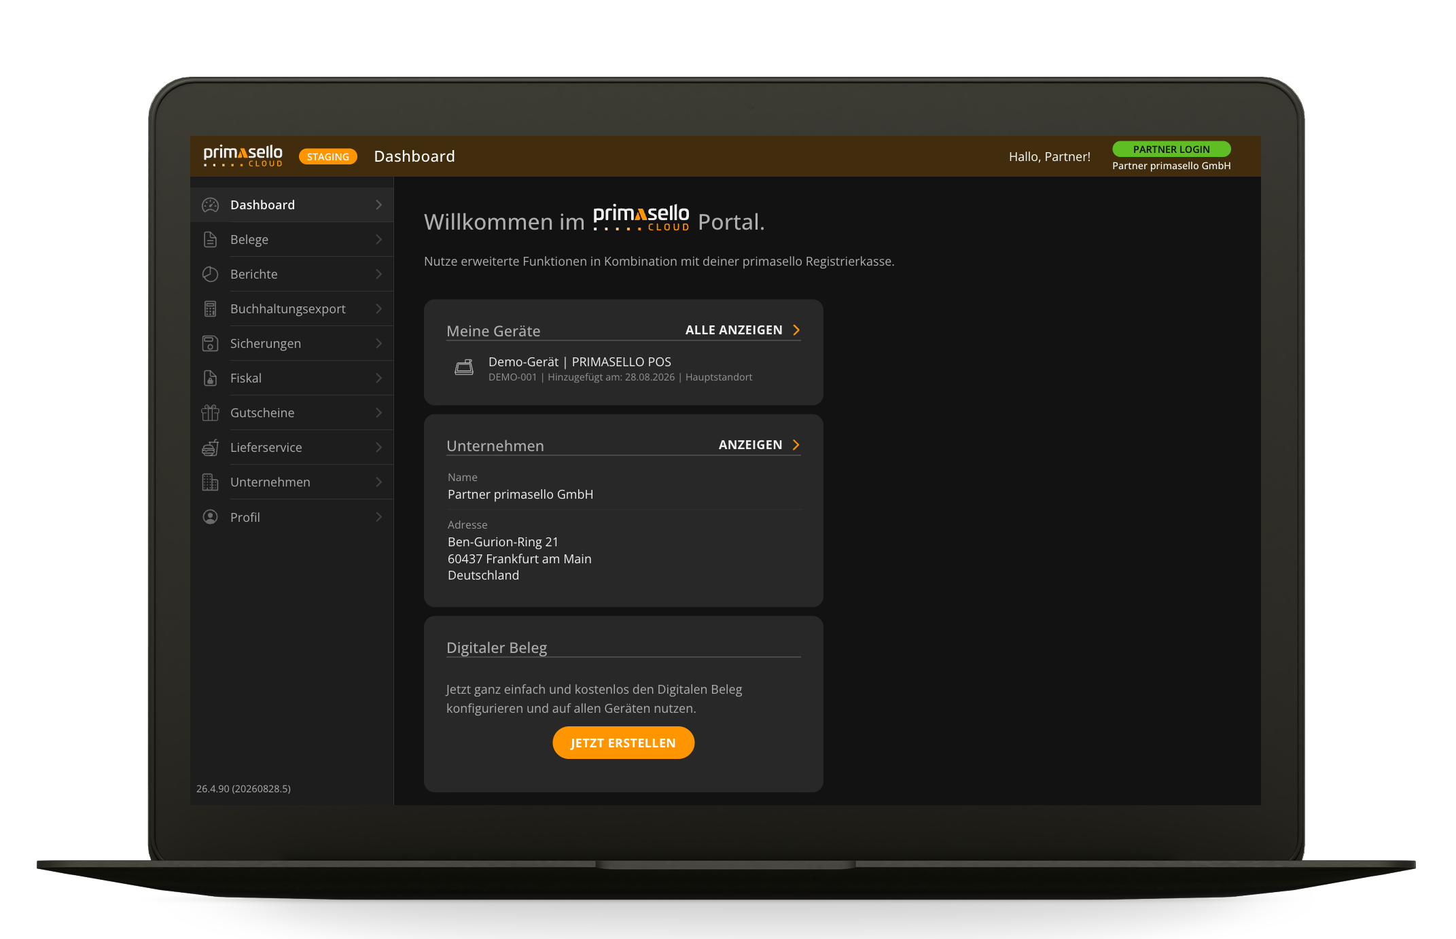
Task: Go to Buchhaltungsexport in sidebar
Action: [x=292, y=309]
